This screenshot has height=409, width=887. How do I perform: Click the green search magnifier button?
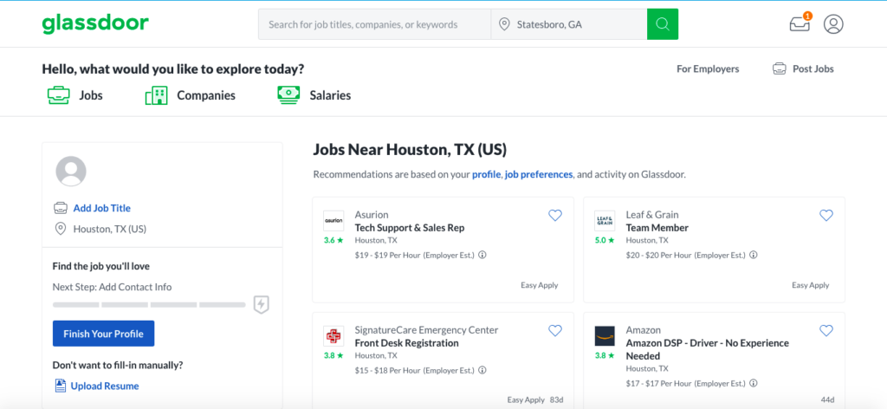663,24
